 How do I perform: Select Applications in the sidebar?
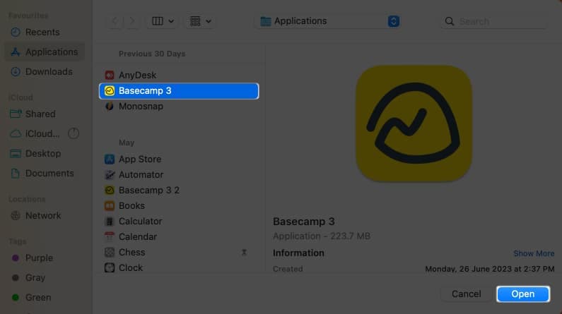[x=45, y=52]
